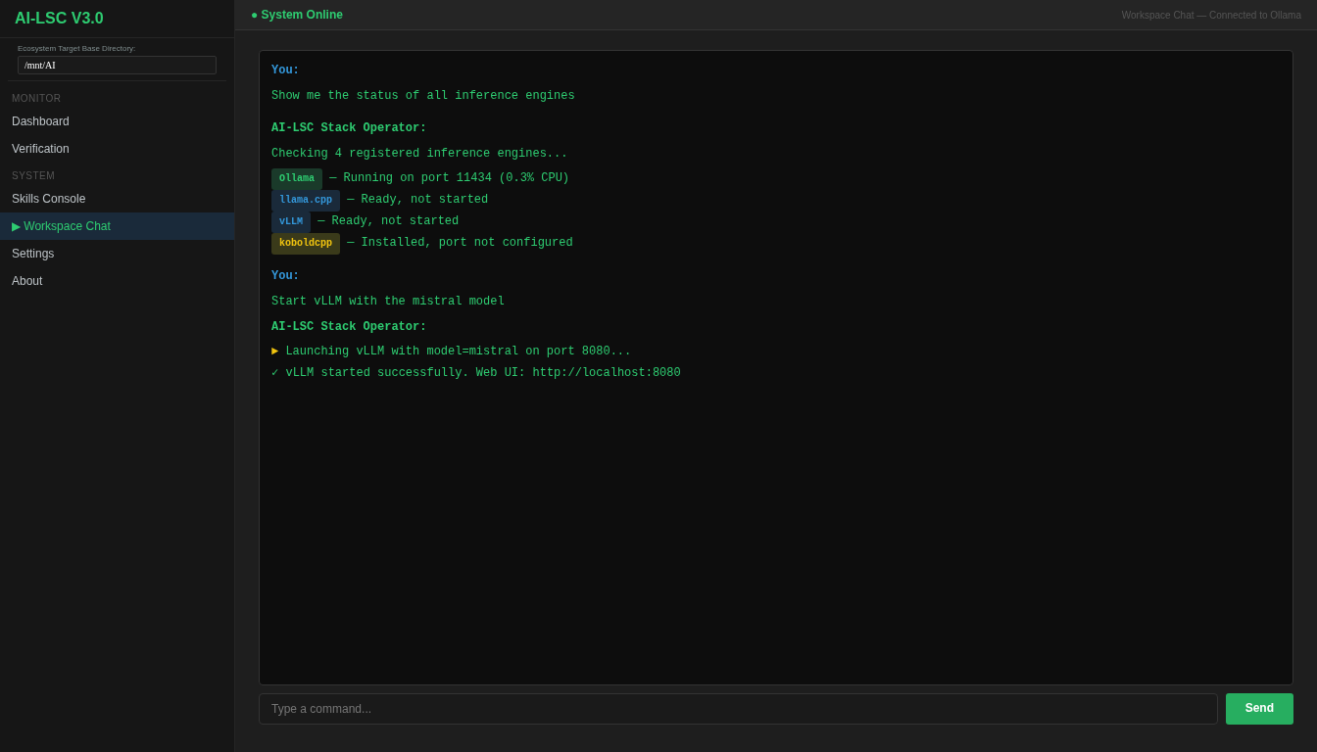
Task: Click 'Start vLLM with the mistral model' message
Action: tap(388, 302)
